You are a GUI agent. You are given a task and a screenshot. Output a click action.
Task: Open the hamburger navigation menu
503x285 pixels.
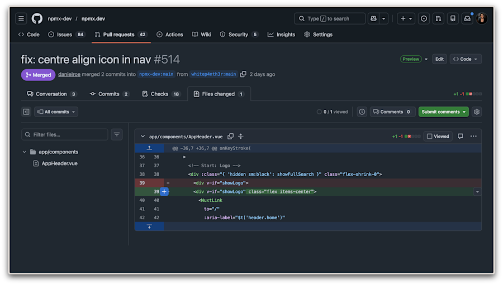pos(21,18)
